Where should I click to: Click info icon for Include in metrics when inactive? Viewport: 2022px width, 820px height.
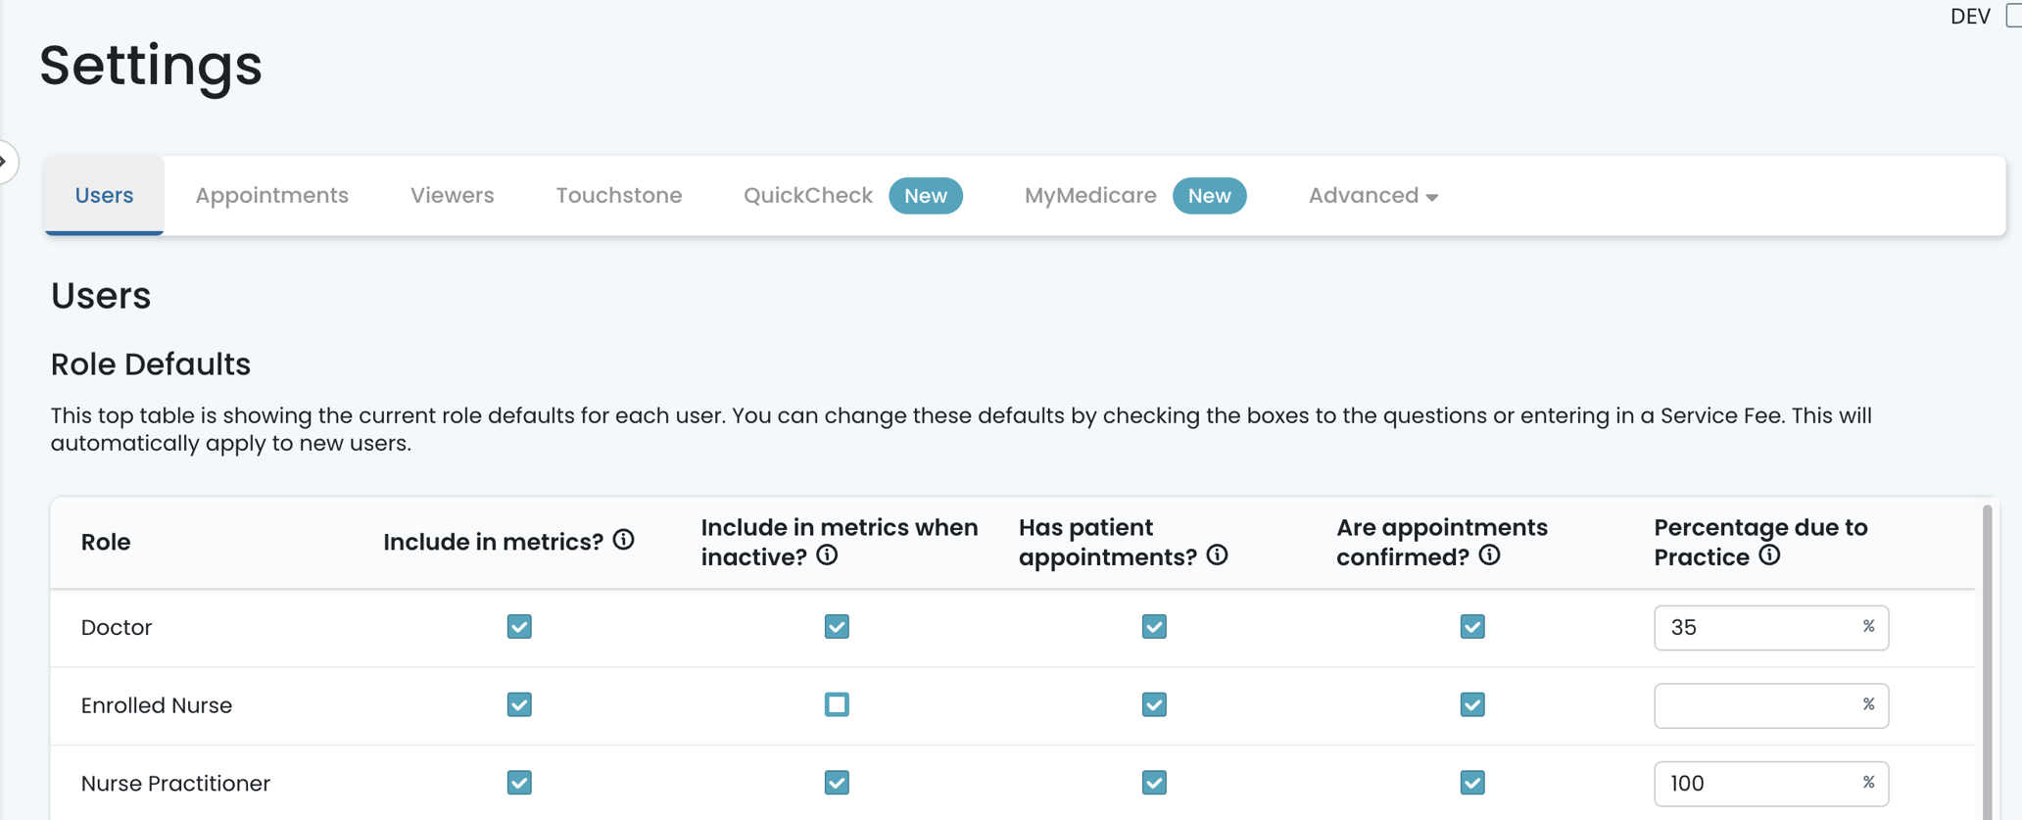827,555
